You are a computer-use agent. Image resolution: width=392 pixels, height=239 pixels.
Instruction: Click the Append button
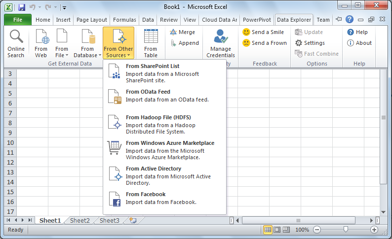[x=185, y=43]
